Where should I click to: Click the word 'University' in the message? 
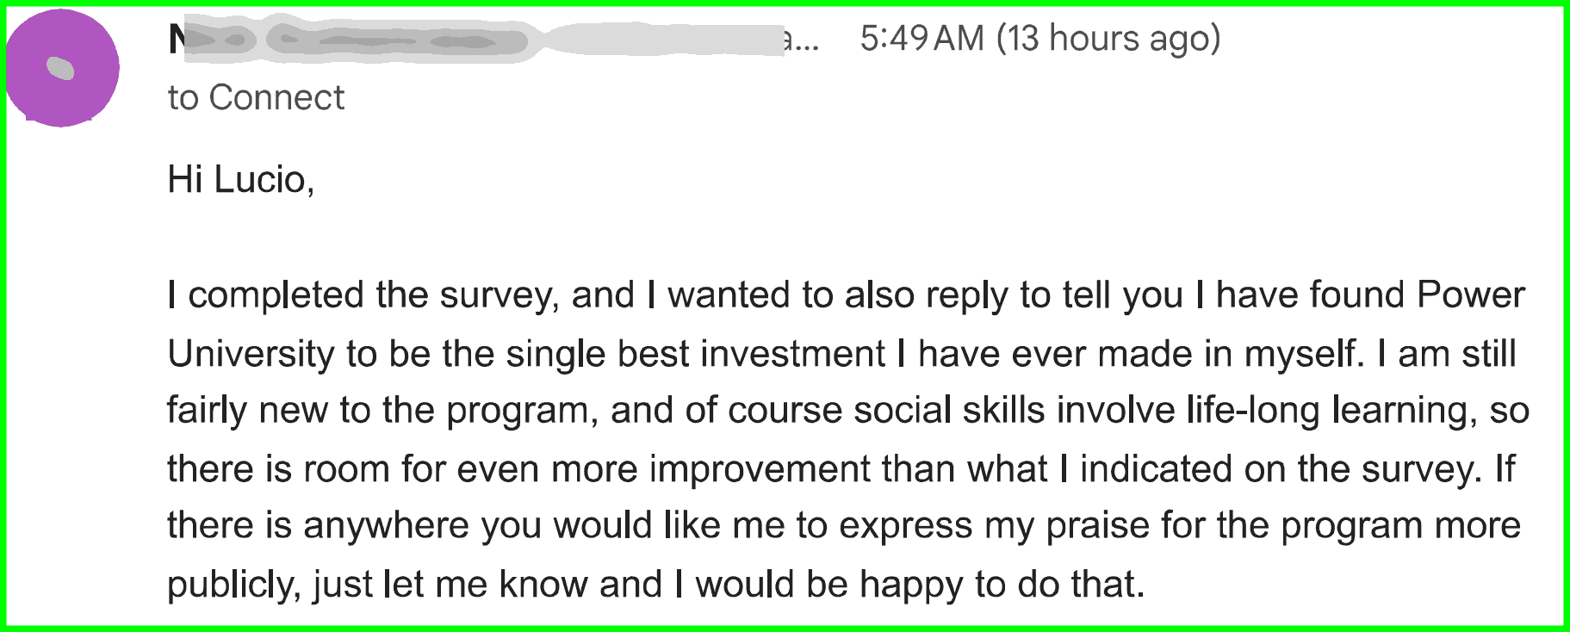pos(251,354)
